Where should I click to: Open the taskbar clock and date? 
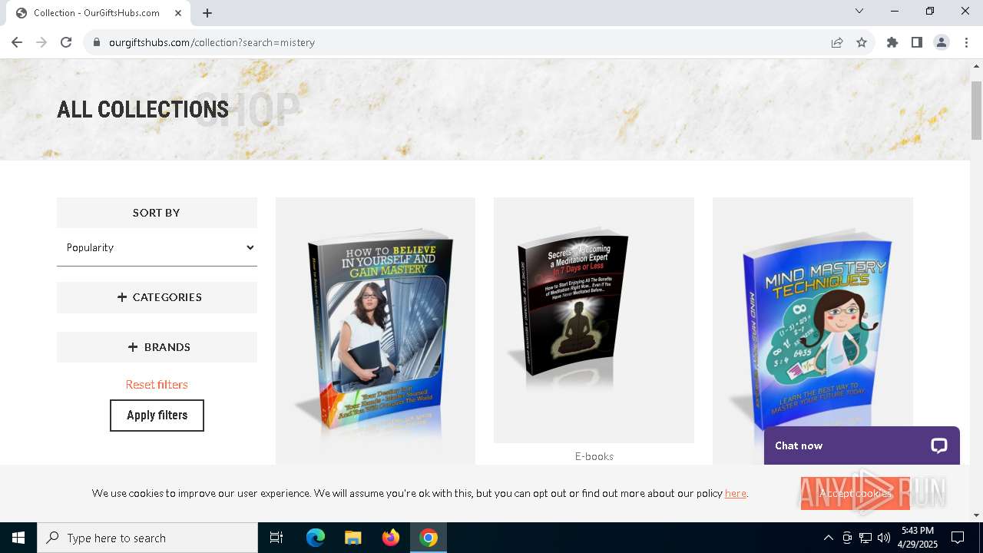click(918, 538)
